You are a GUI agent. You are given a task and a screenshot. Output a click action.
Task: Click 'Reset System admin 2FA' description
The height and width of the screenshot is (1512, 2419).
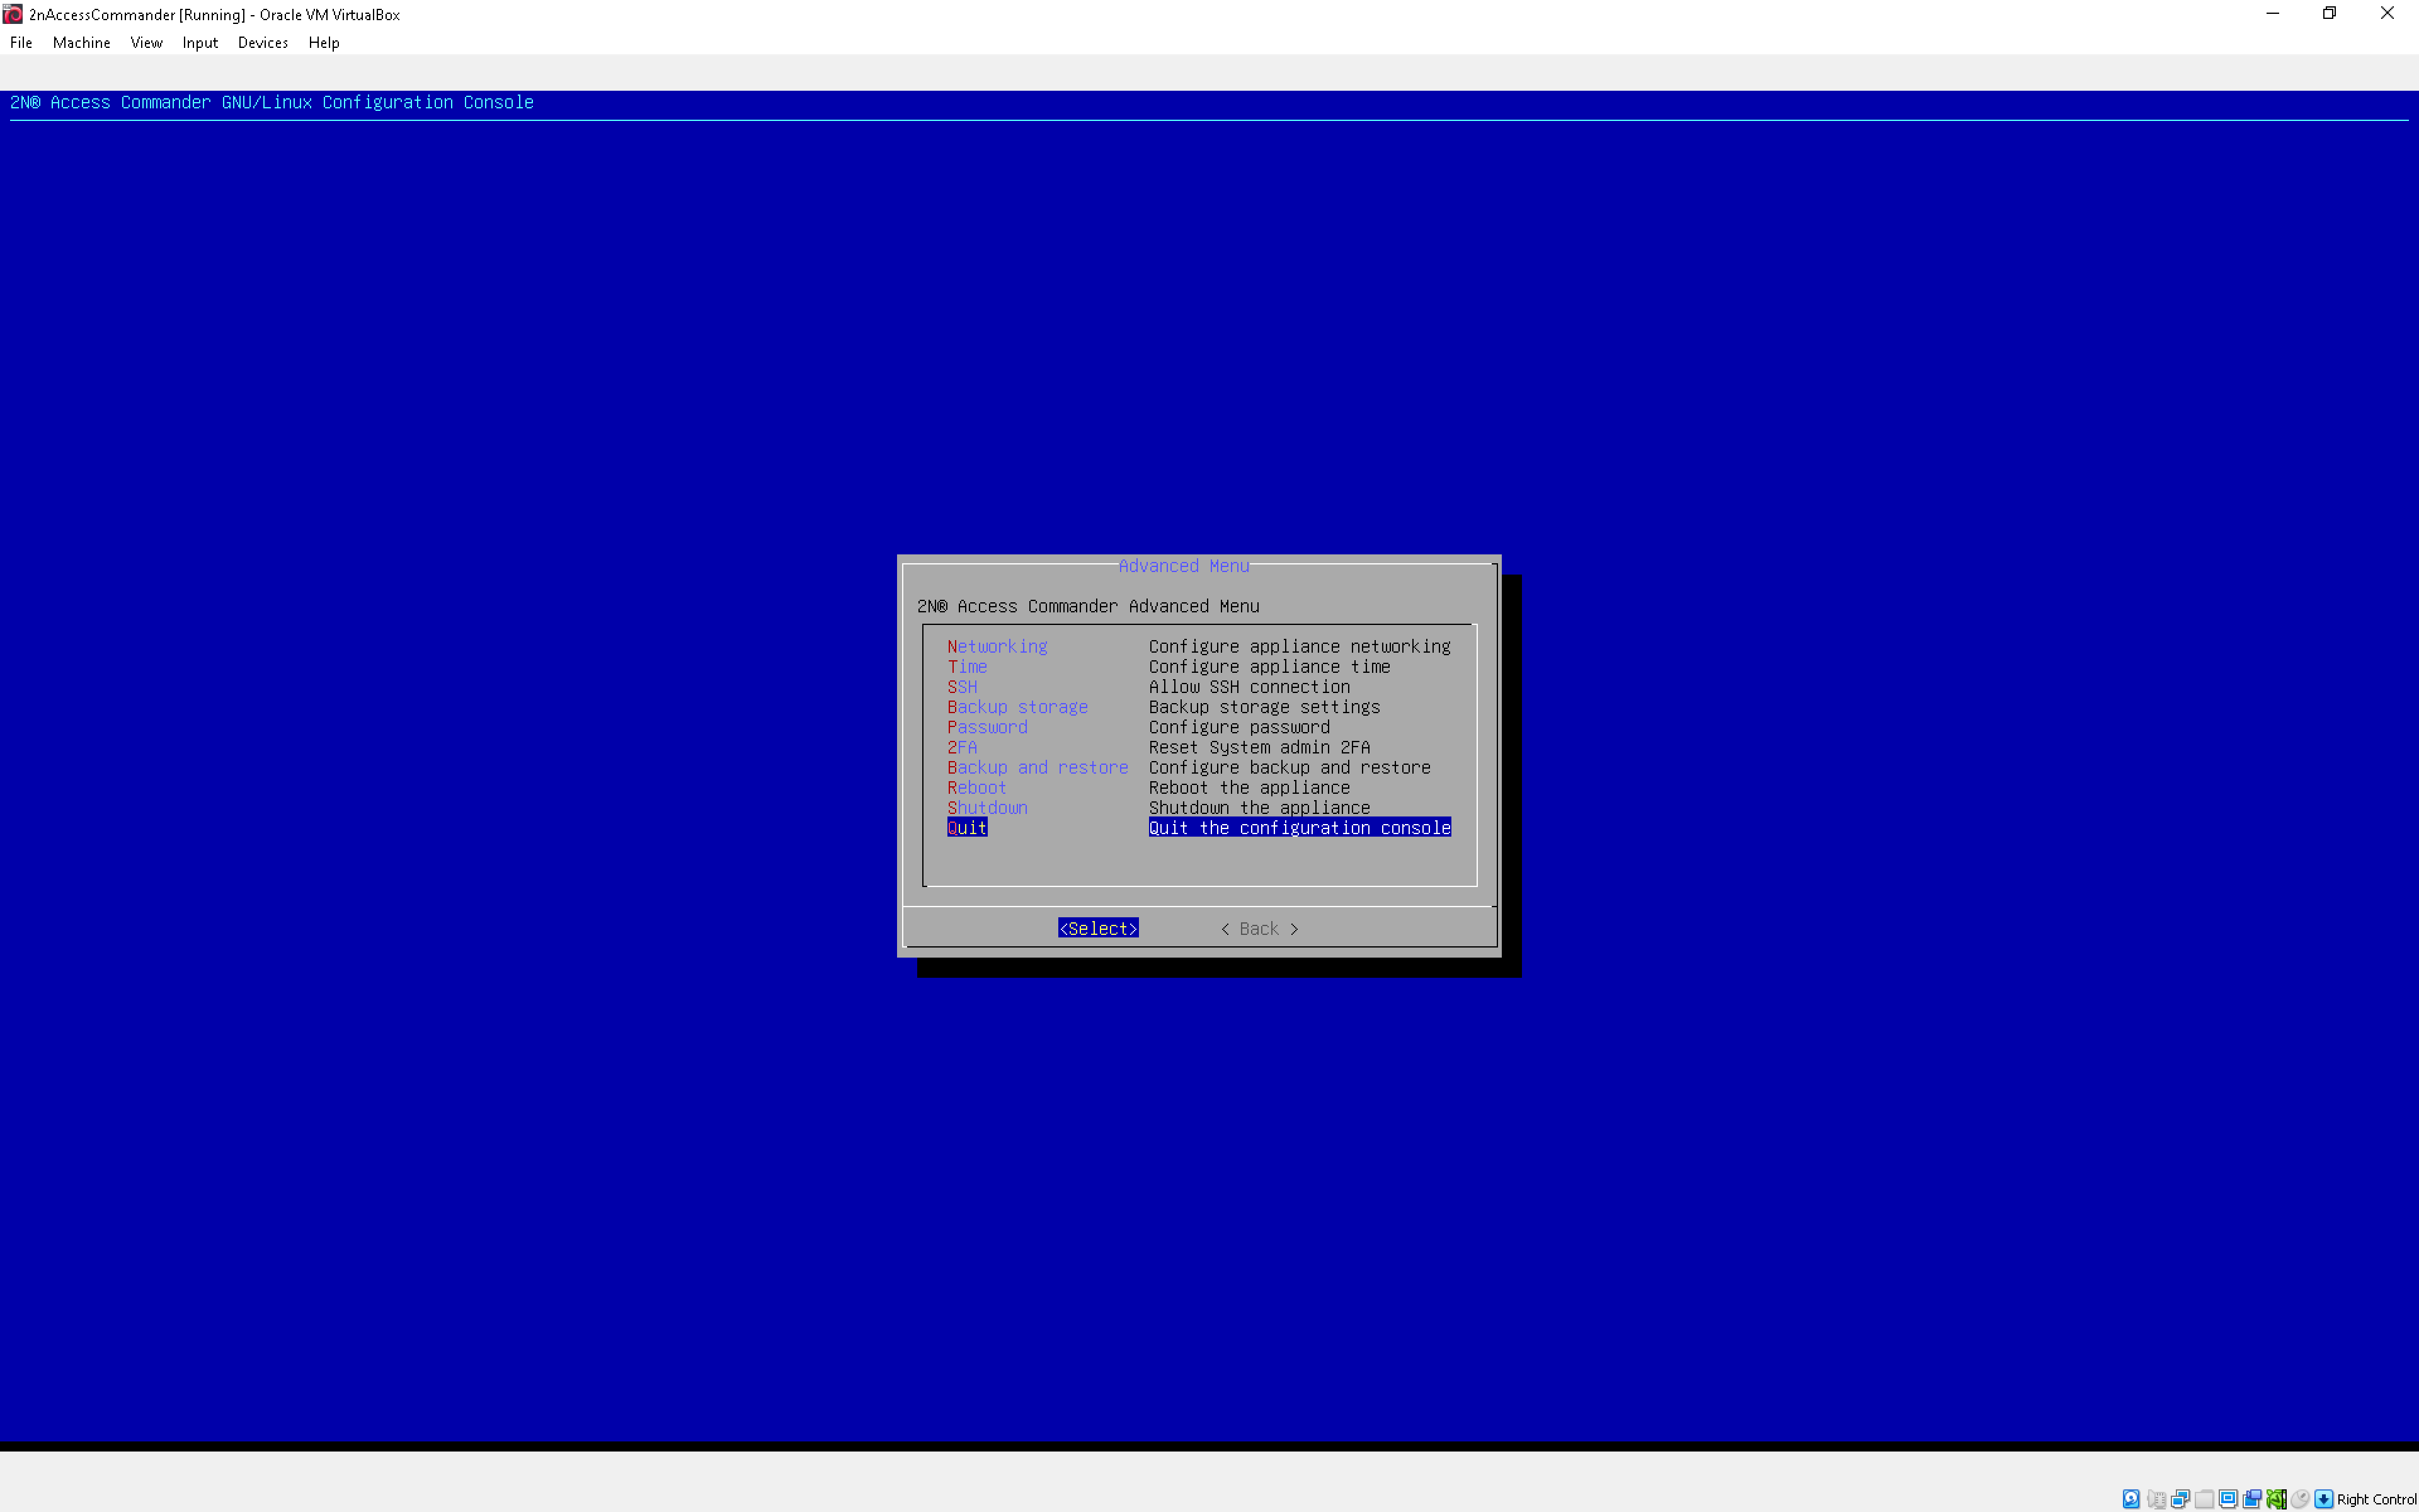tap(1259, 747)
